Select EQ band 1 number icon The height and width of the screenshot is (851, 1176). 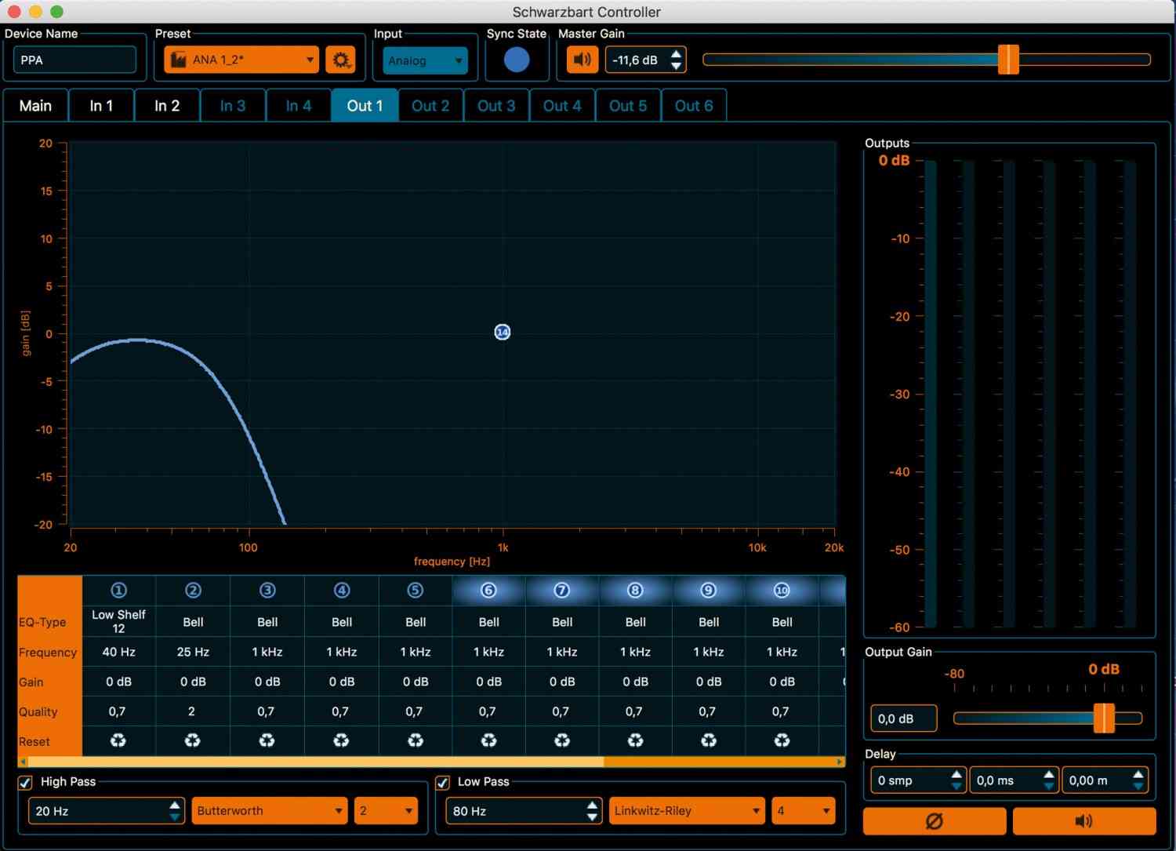click(x=118, y=591)
